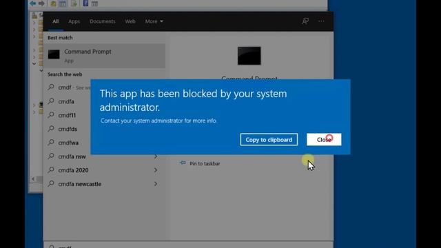Screen dimensions: 441x248
Task: Select Command Prompt best match result
Action: pyautogui.click(x=104, y=56)
